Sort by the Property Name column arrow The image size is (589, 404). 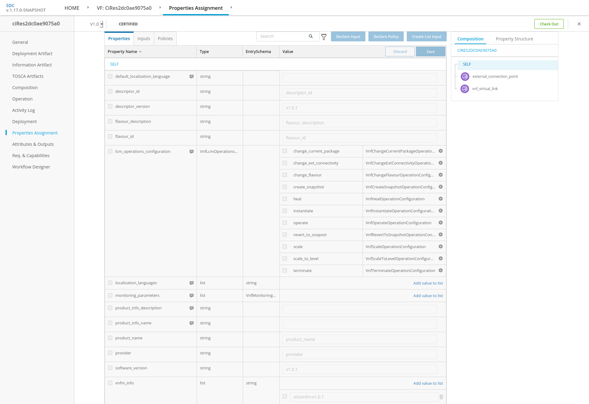point(140,52)
